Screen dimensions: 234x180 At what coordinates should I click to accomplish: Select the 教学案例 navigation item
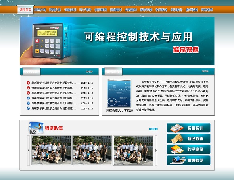click(x=101, y=10)
